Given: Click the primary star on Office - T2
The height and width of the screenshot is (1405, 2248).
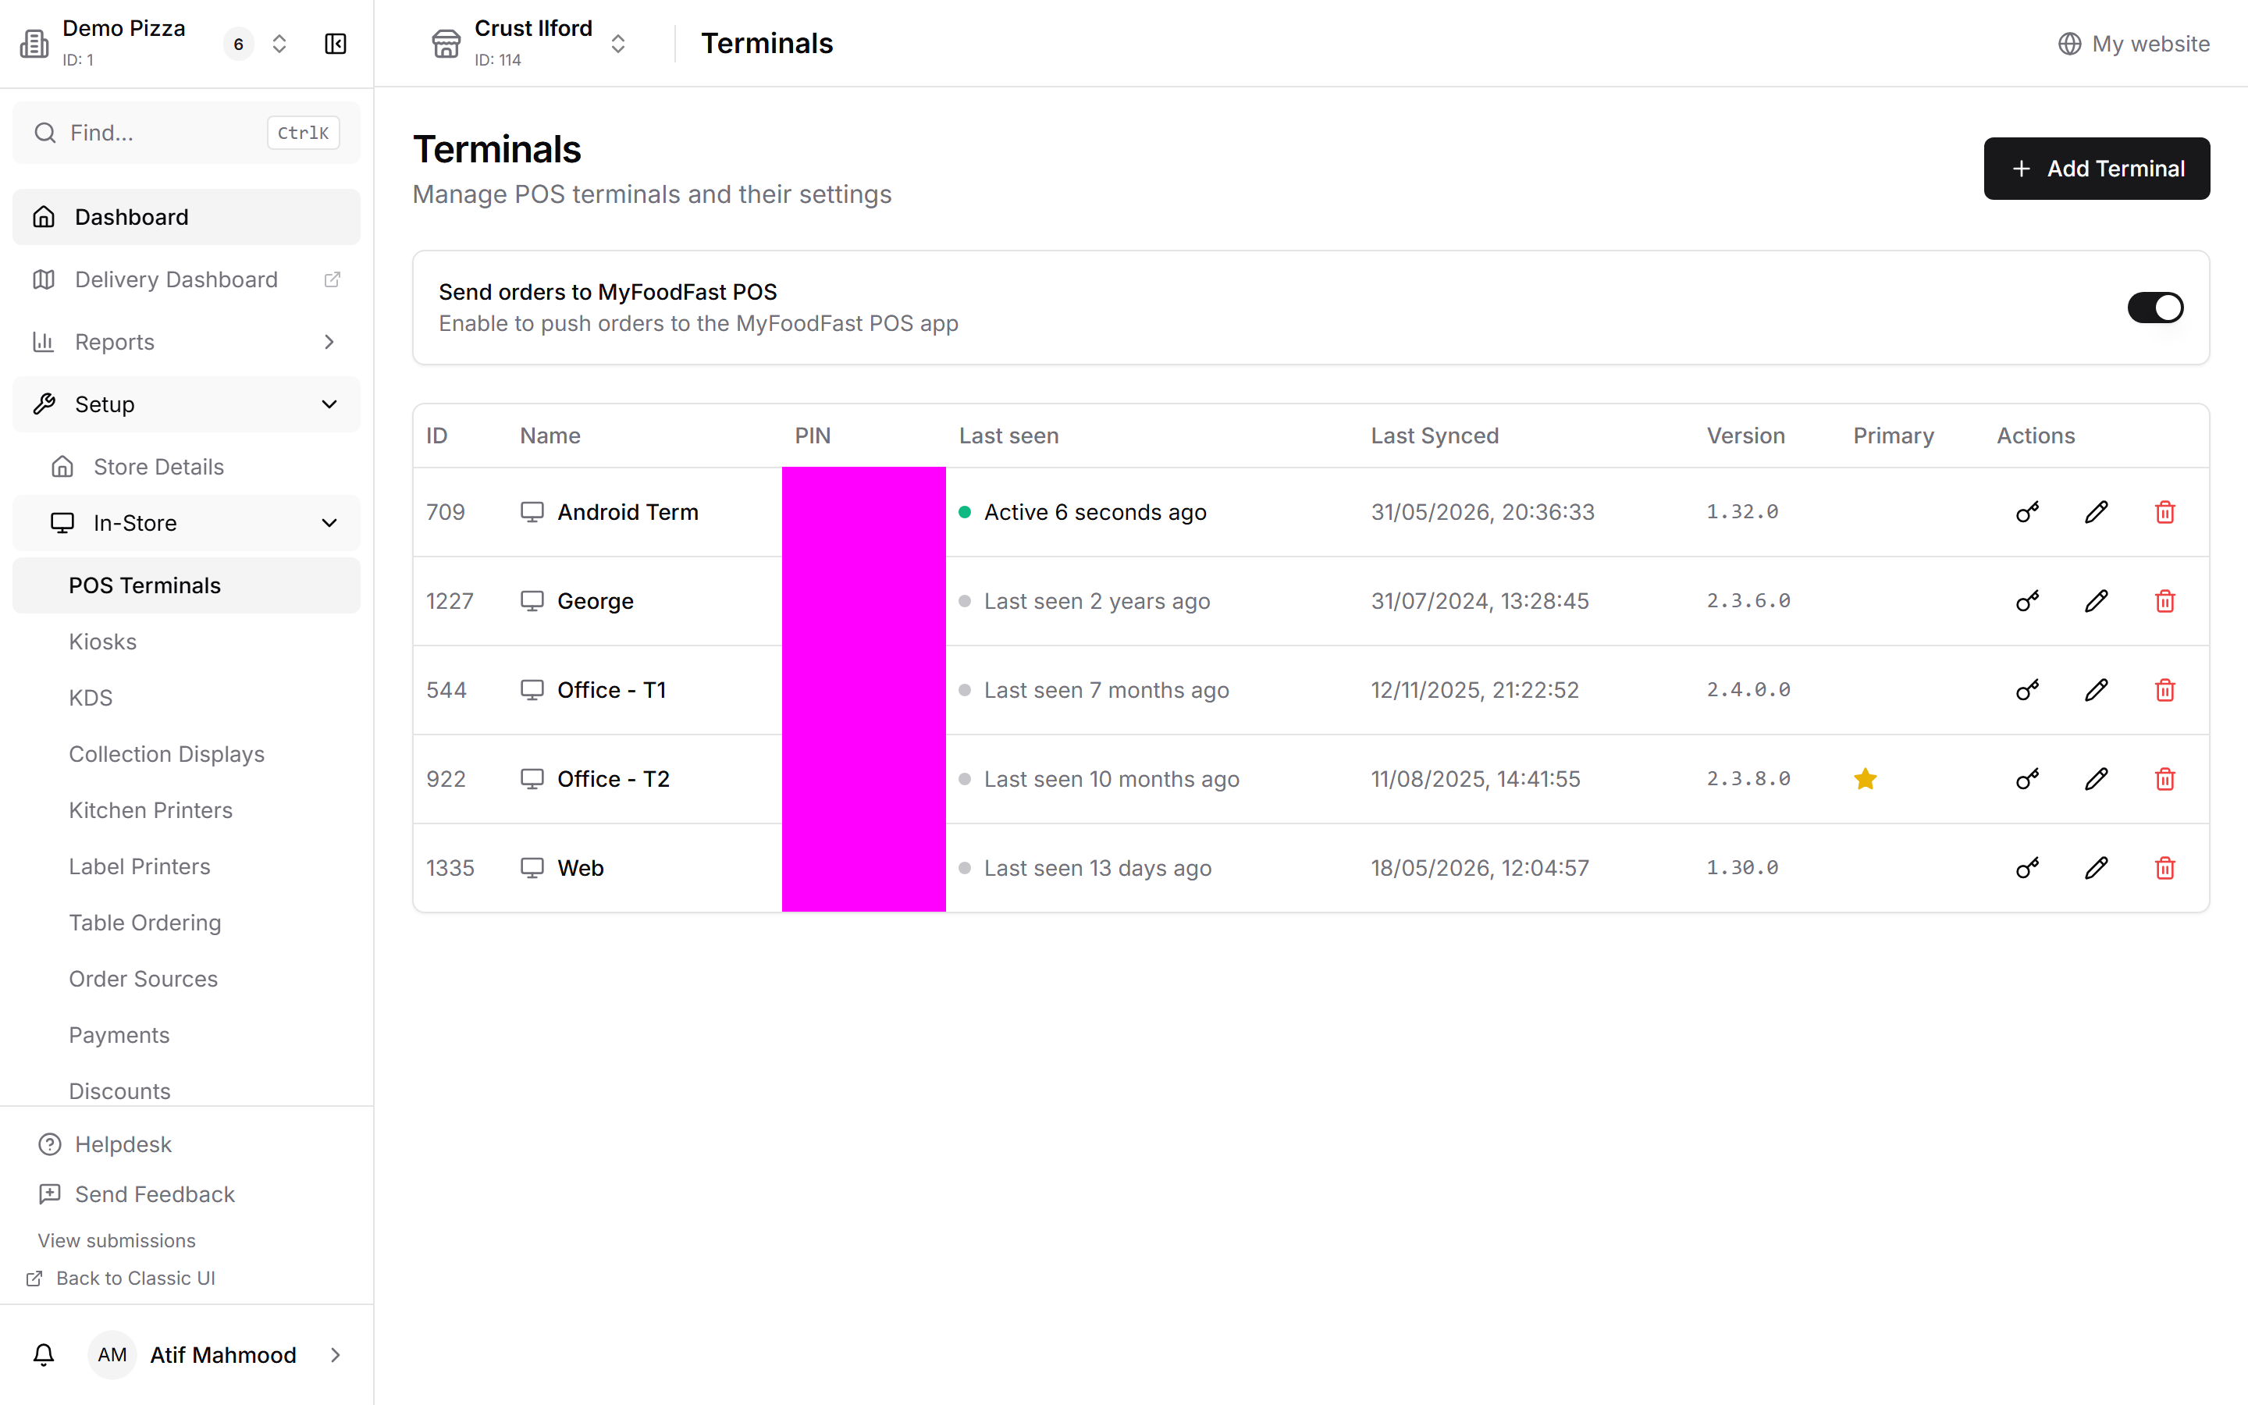Looking at the screenshot, I should pos(1866,779).
